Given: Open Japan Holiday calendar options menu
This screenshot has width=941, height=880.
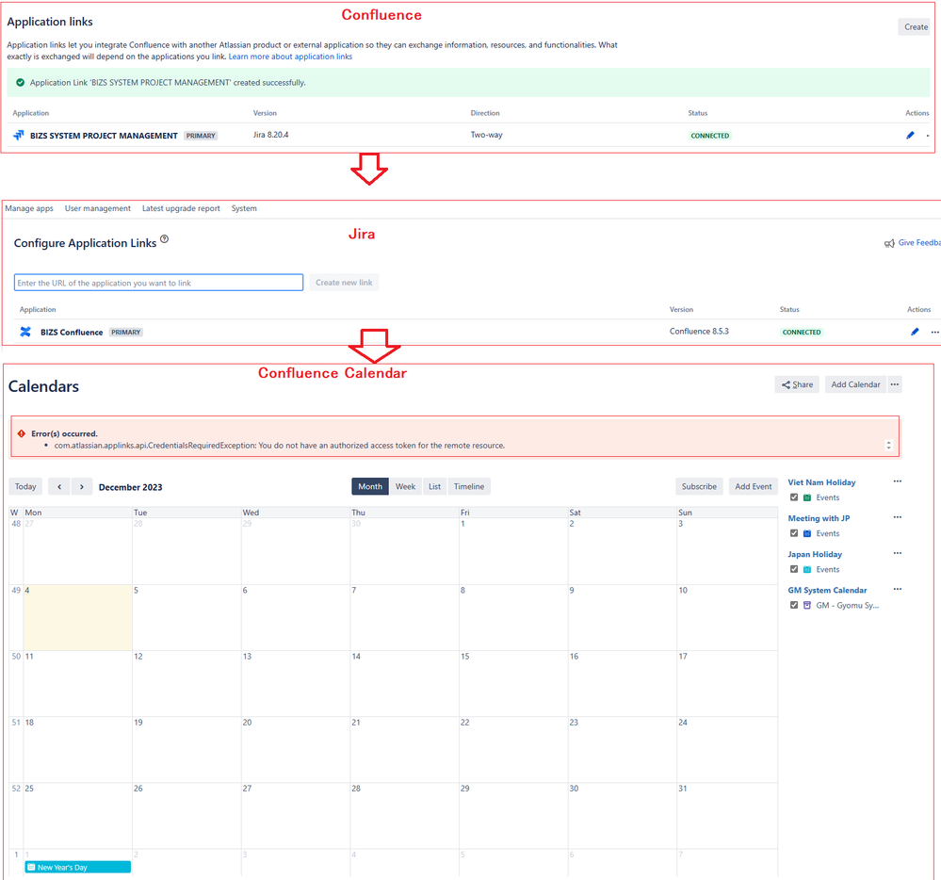Looking at the screenshot, I should 897,553.
